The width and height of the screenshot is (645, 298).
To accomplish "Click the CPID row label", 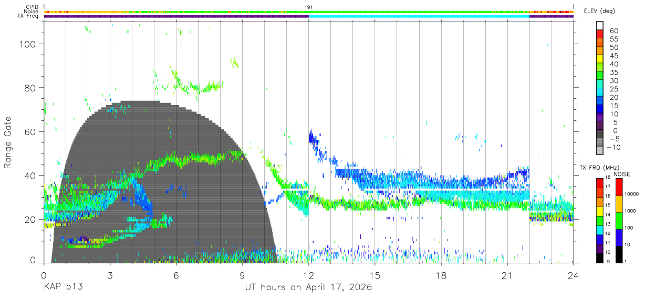I will point(32,7).
